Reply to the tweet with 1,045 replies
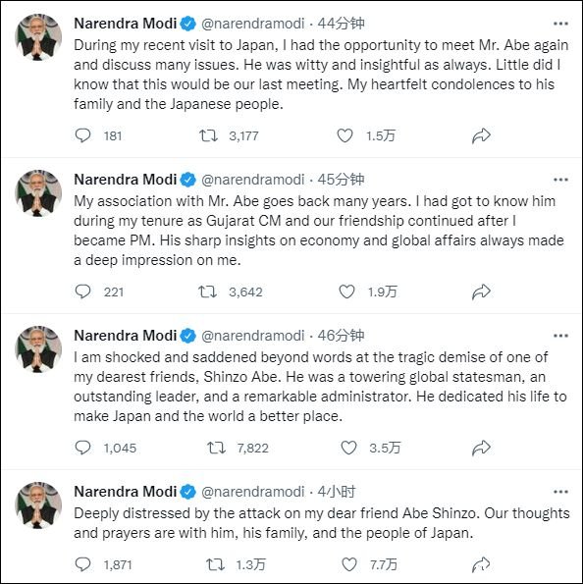The height and width of the screenshot is (584, 583). (82, 448)
